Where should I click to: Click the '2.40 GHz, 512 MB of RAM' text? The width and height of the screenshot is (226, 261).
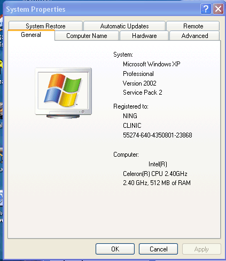coord(157,183)
